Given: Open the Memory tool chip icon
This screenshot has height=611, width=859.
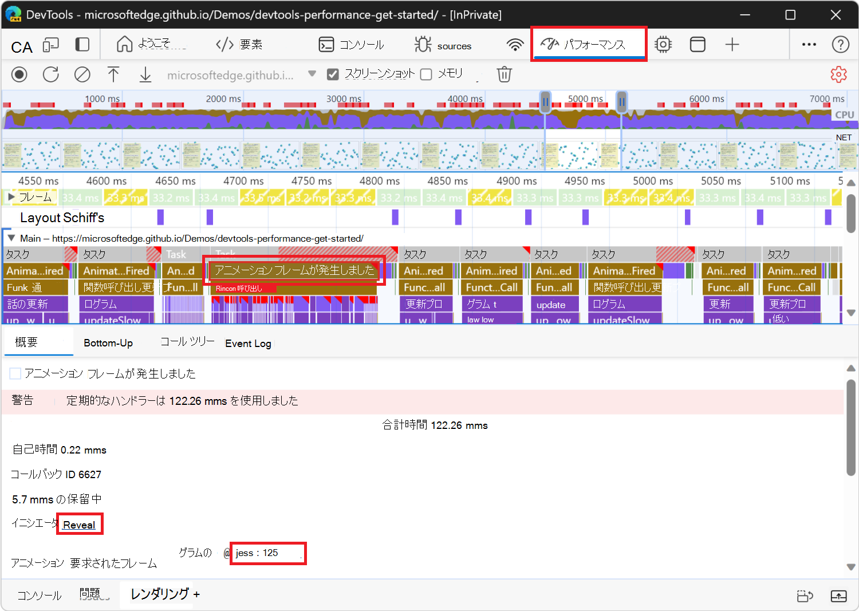Looking at the screenshot, I should point(663,45).
